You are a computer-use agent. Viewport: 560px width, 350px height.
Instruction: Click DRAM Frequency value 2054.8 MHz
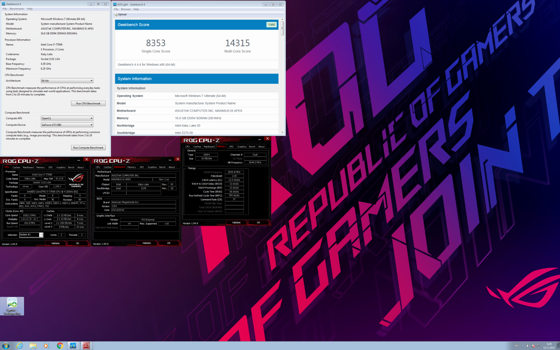point(234,172)
